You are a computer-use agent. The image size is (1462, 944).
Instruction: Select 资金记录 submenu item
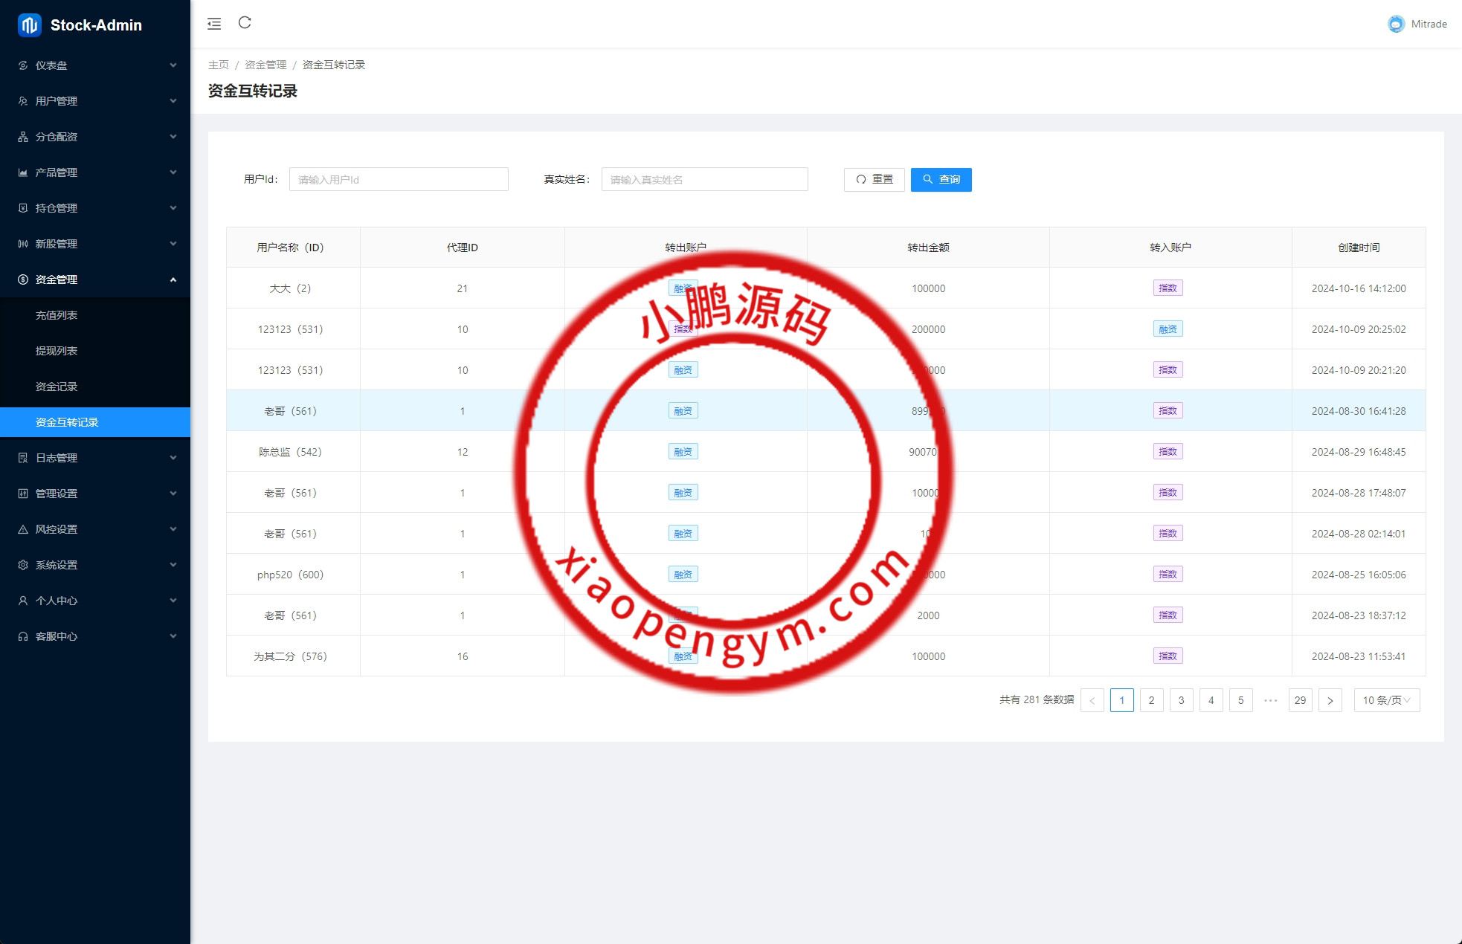tap(57, 387)
